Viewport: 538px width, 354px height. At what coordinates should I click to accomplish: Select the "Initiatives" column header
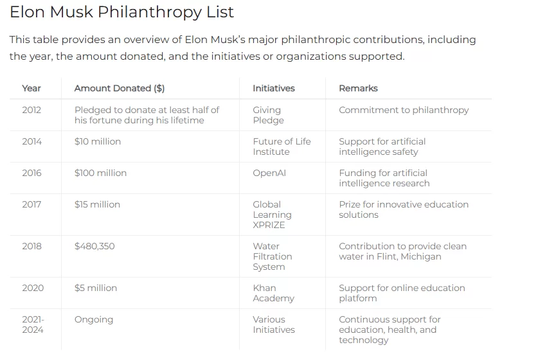click(x=274, y=88)
